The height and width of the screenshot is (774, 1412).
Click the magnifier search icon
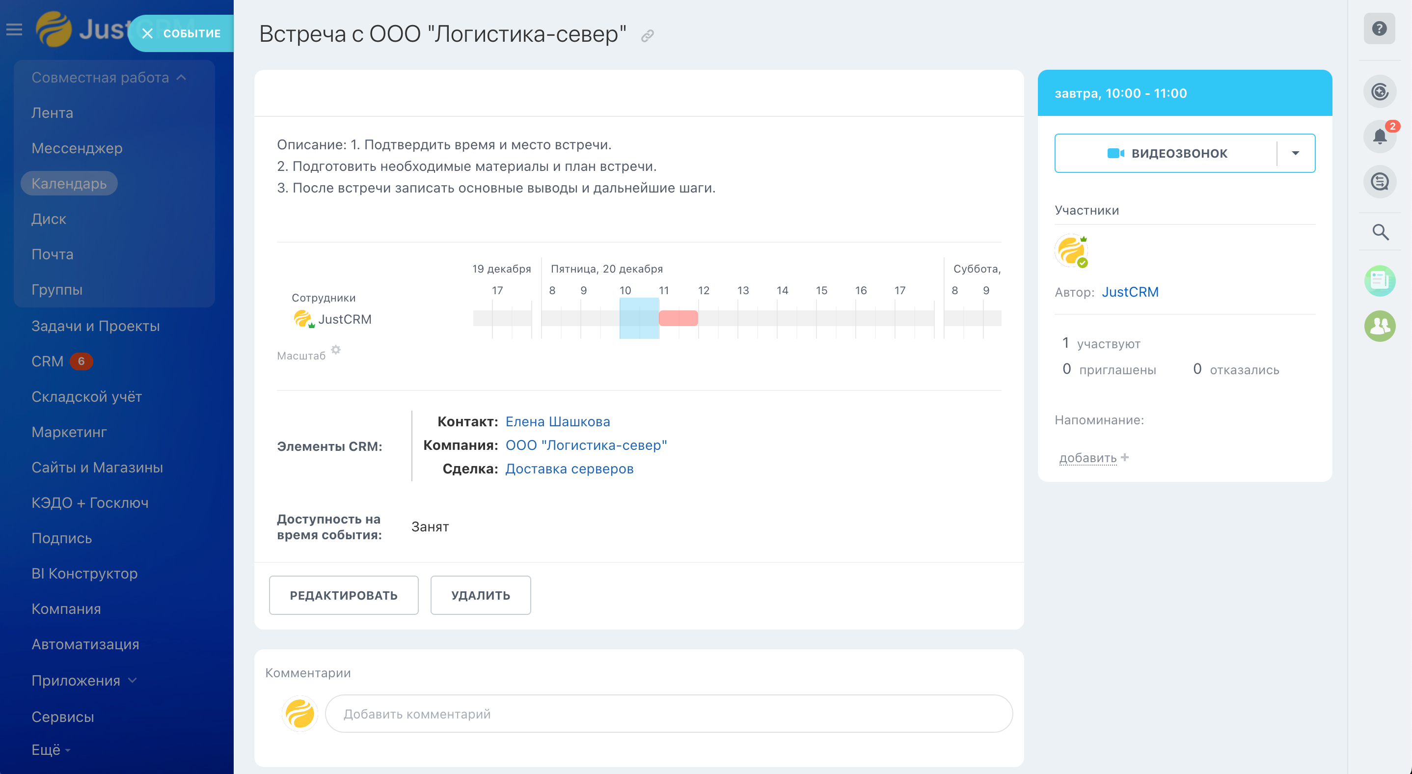1379,232
